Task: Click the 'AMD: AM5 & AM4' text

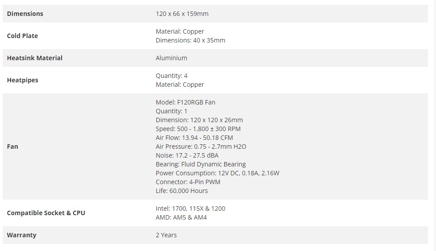Action: point(181,217)
